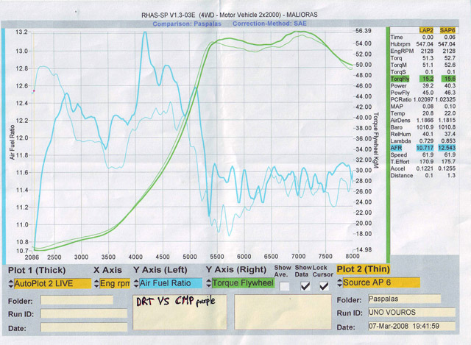
Task: Click the highlighted TorqFly row label
Action: (400, 79)
